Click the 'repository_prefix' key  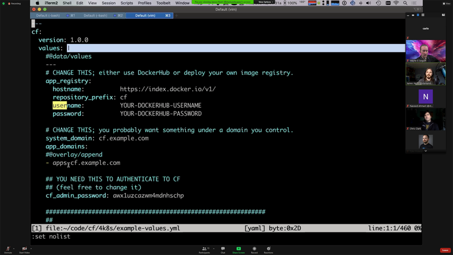[83, 97]
